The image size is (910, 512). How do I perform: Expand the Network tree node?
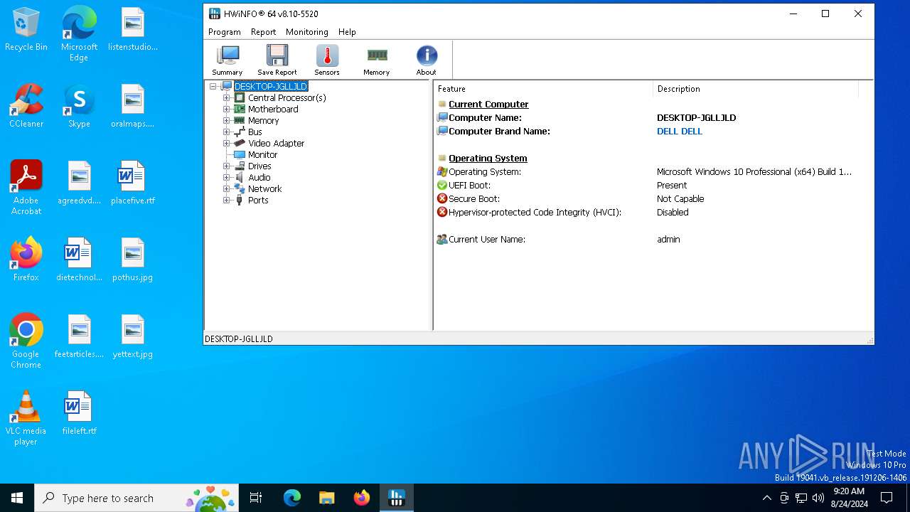tap(226, 189)
